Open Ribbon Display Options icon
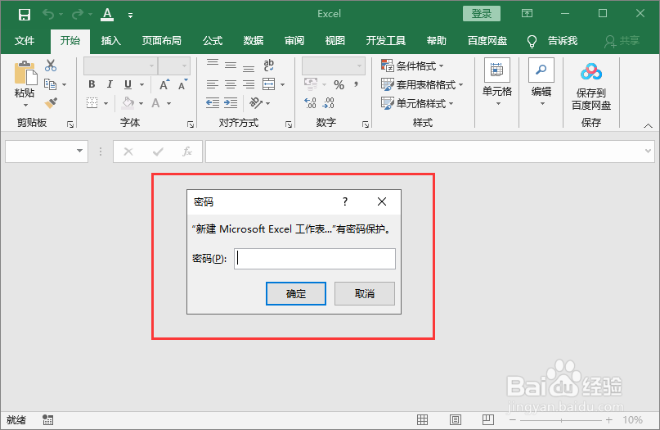 pos(527,13)
